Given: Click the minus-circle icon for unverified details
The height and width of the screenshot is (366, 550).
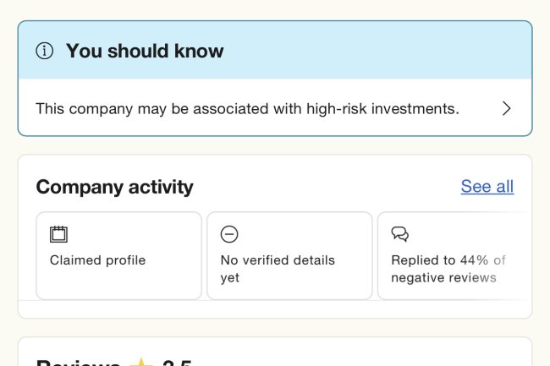Looking at the screenshot, I should click(229, 234).
